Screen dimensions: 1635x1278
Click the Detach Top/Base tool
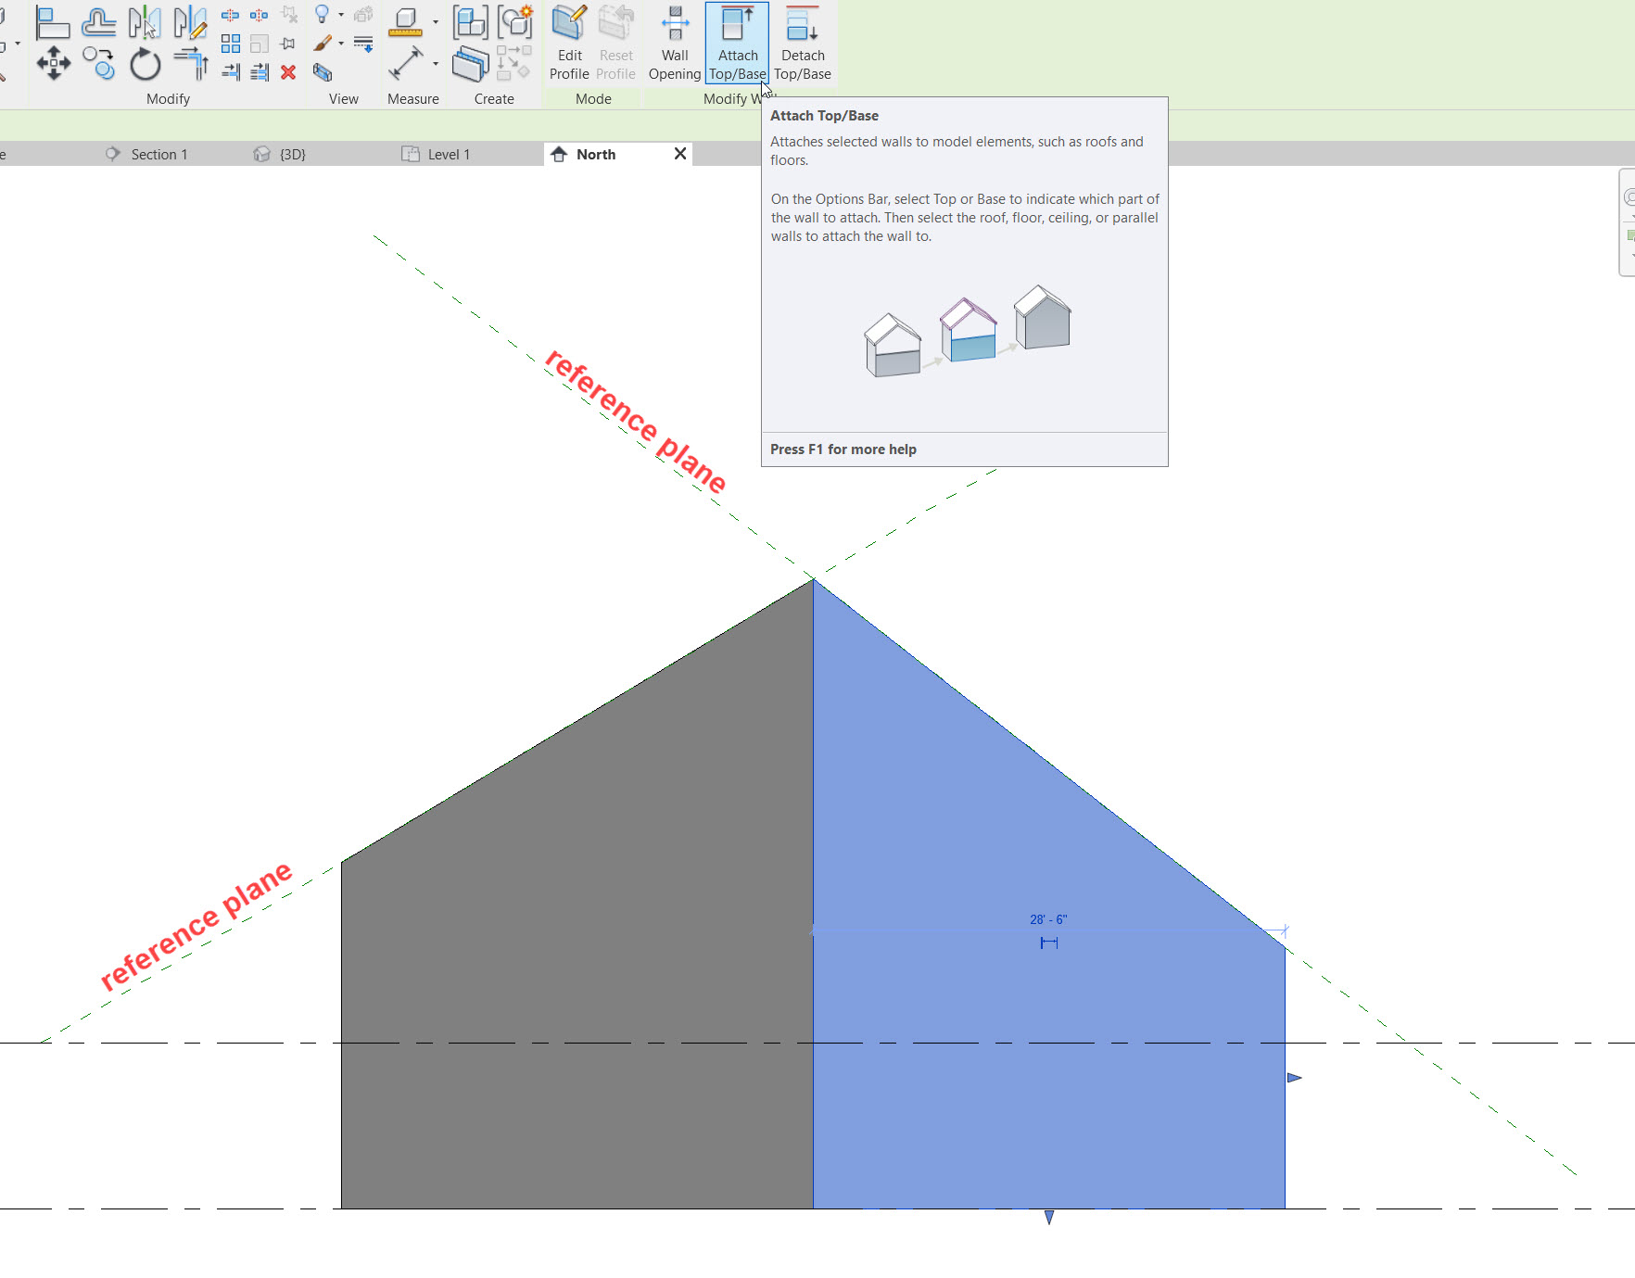801,42
